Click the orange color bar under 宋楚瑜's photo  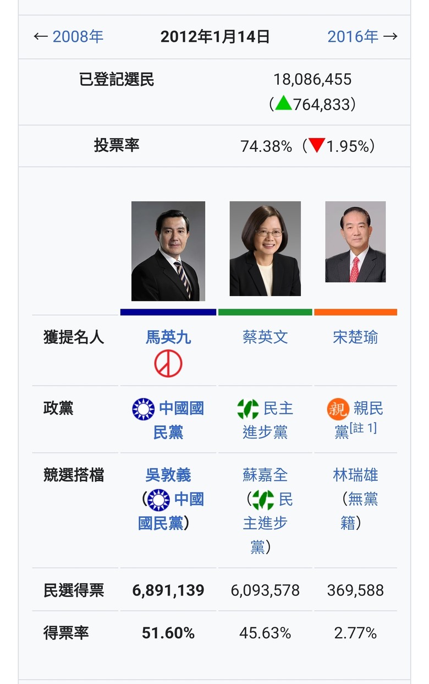(x=355, y=312)
